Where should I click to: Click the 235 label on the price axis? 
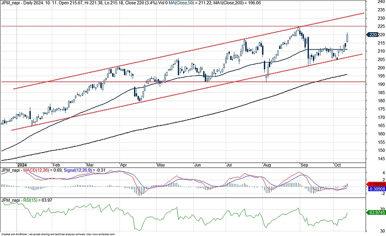pyautogui.click(x=381, y=10)
